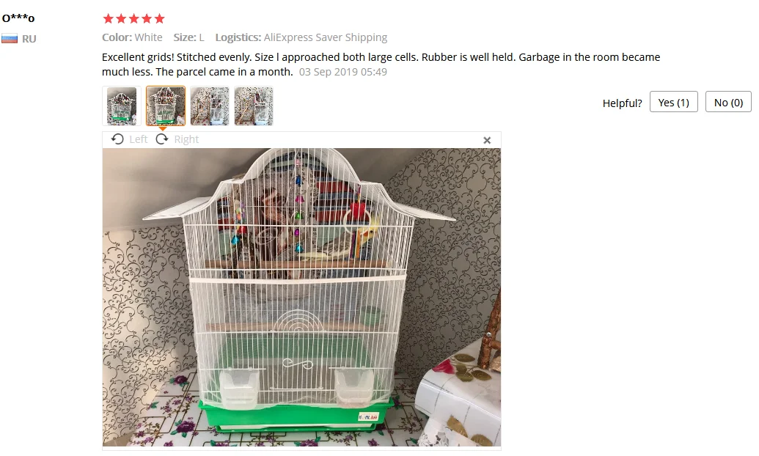Click the fifth red rating star
The width and height of the screenshot is (759, 456).
(159, 19)
